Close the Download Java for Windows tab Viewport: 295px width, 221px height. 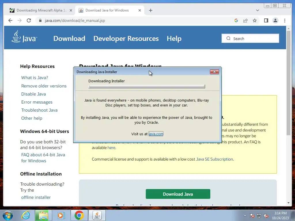tap(140, 10)
